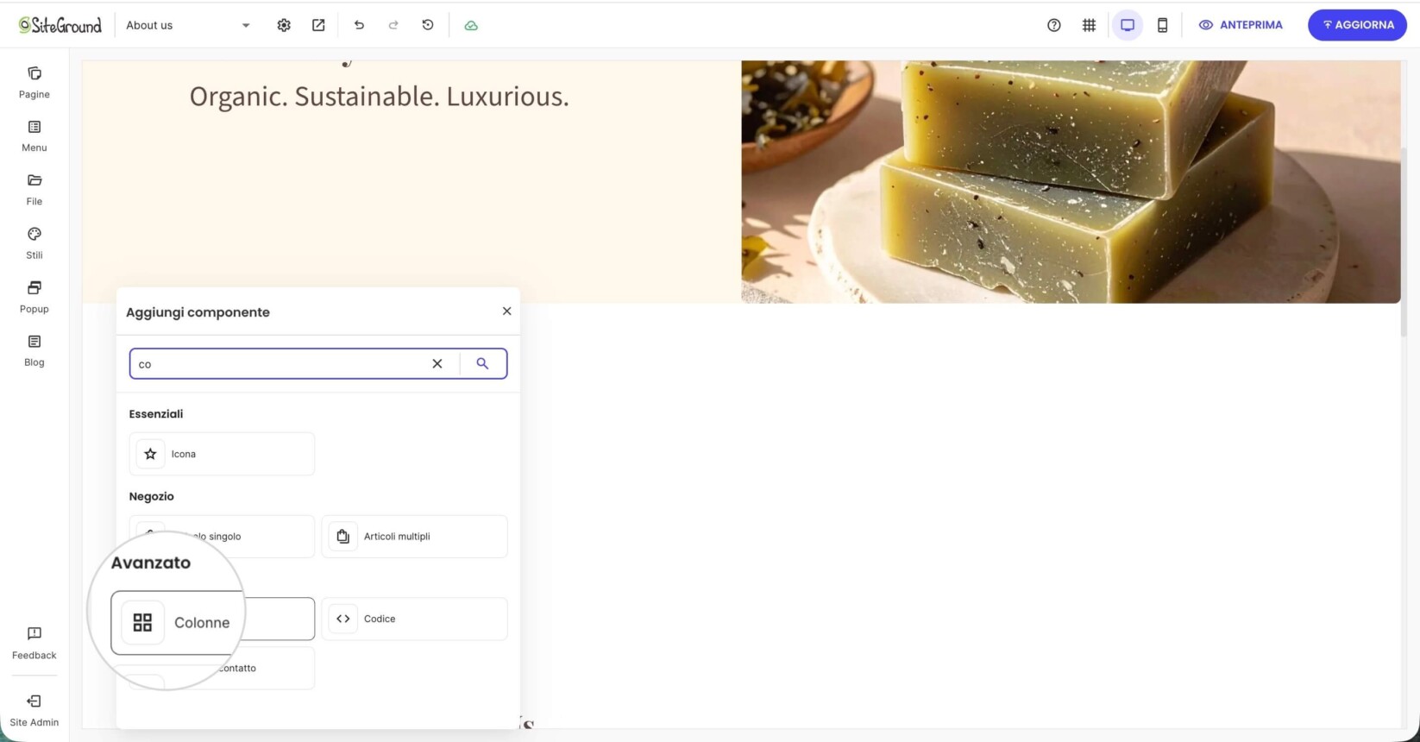Open the Stili palette panel
1420x742 pixels.
35,242
